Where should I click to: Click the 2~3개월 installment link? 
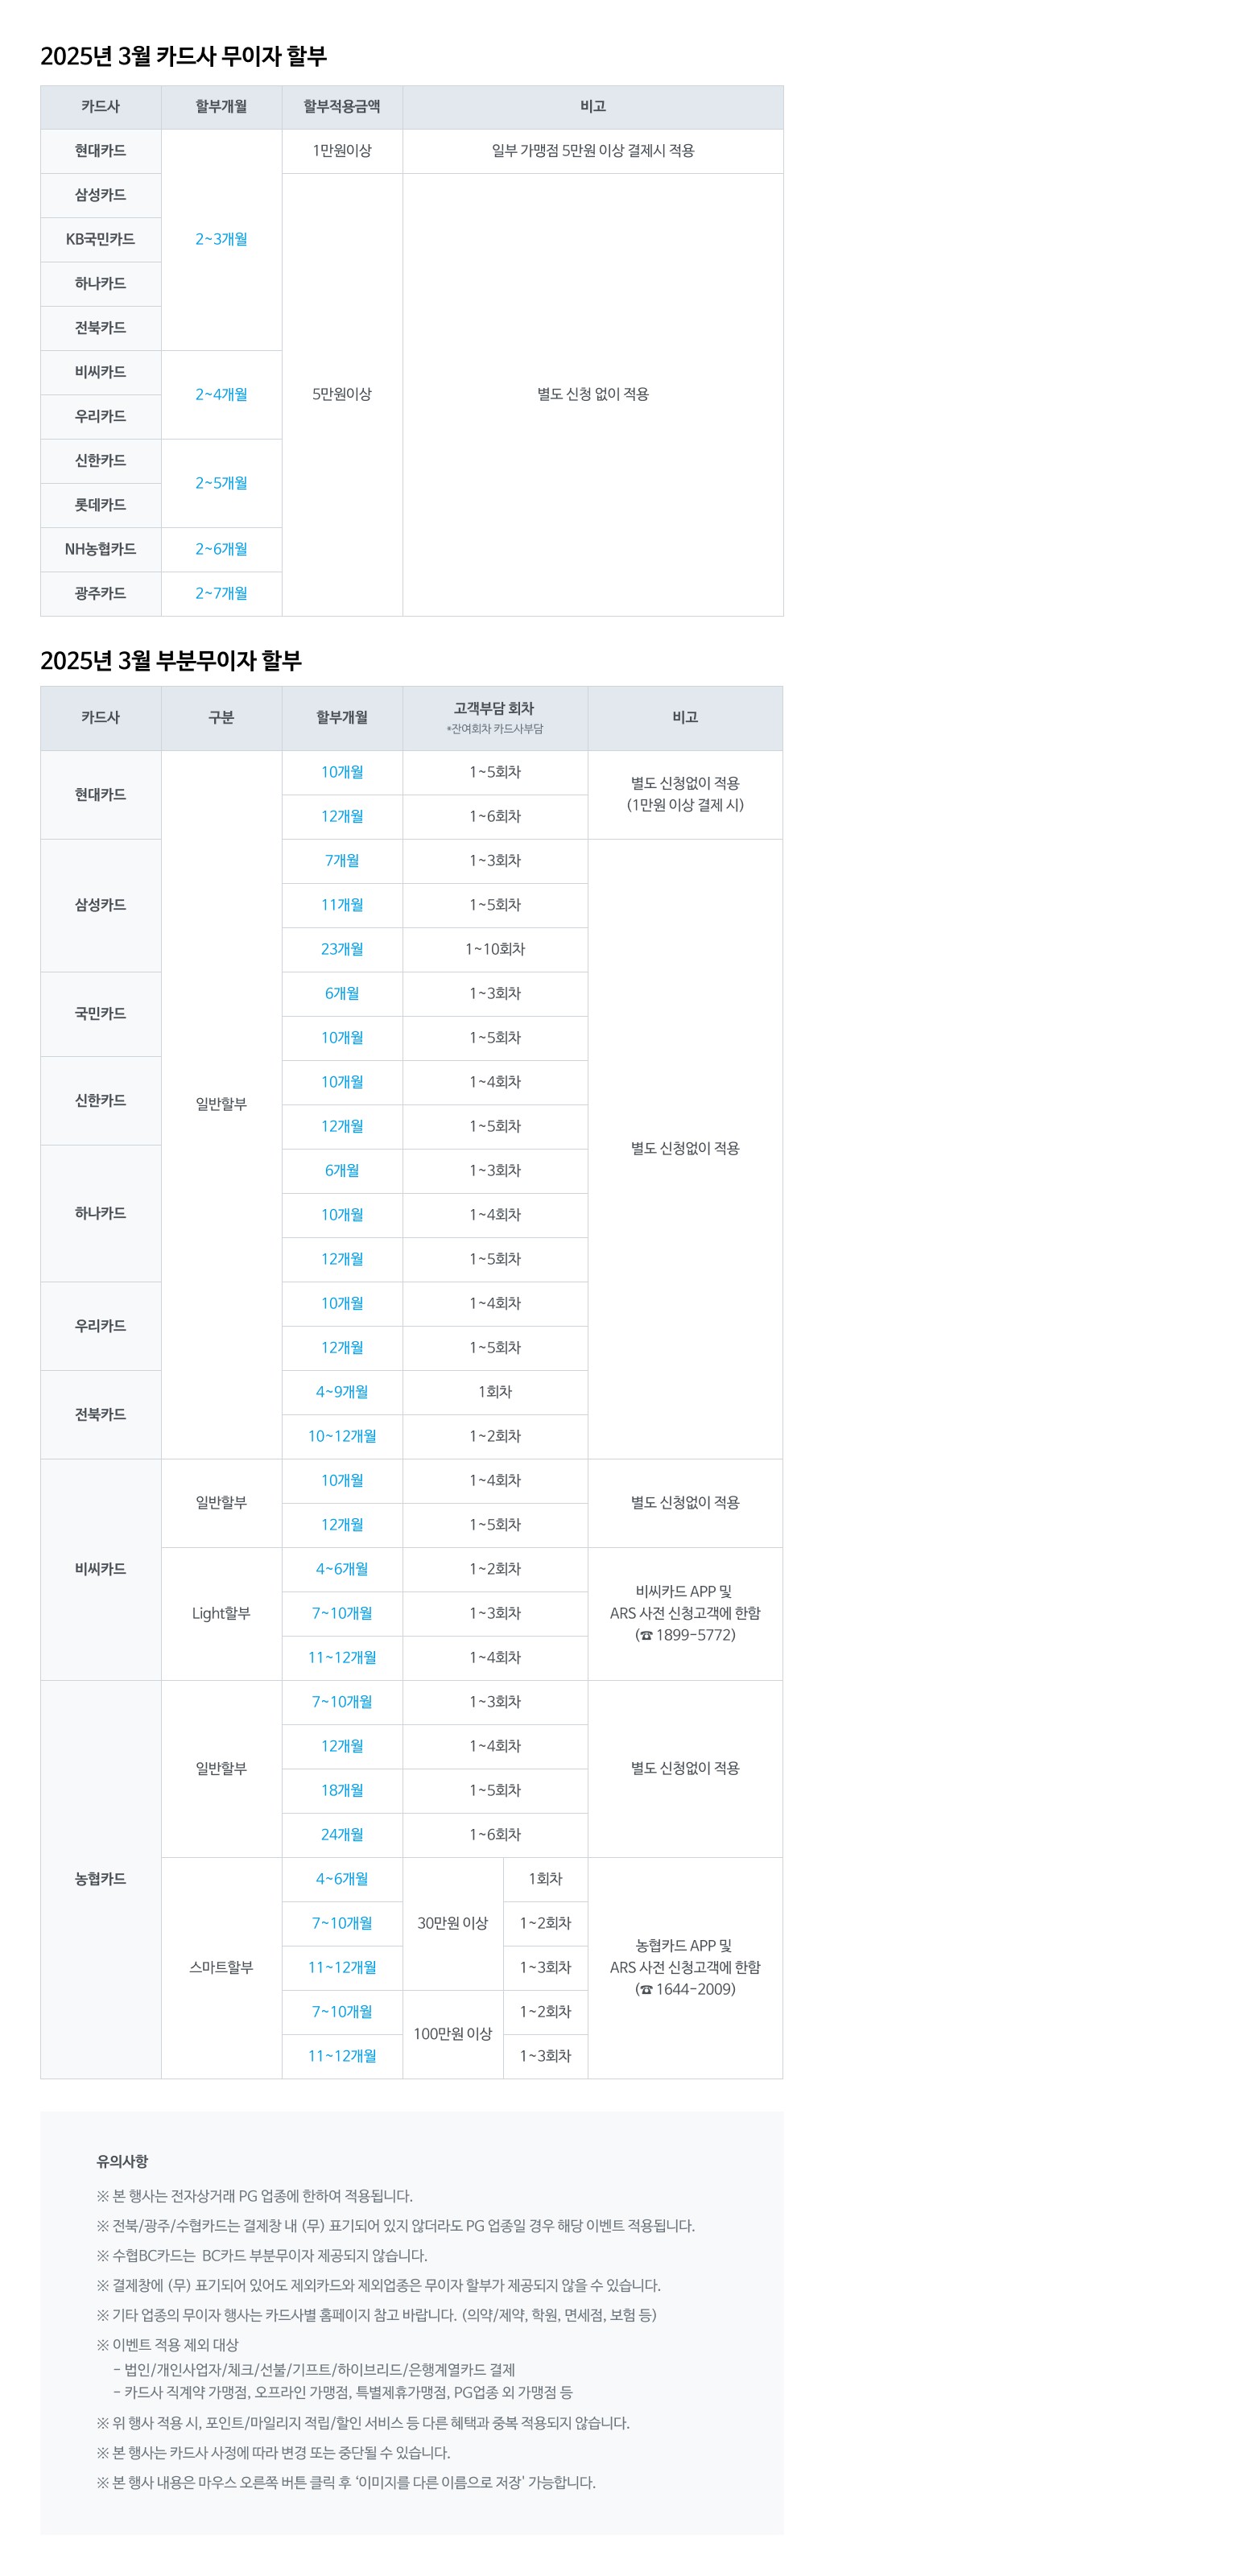tap(221, 239)
